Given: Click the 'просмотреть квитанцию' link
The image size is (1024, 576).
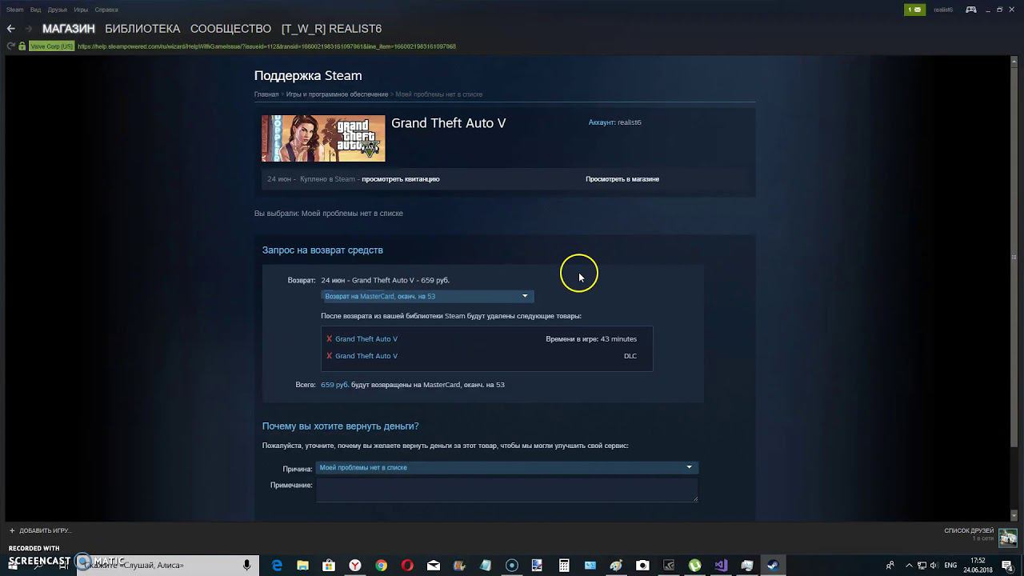Looking at the screenshot, I should click(401, 179).
